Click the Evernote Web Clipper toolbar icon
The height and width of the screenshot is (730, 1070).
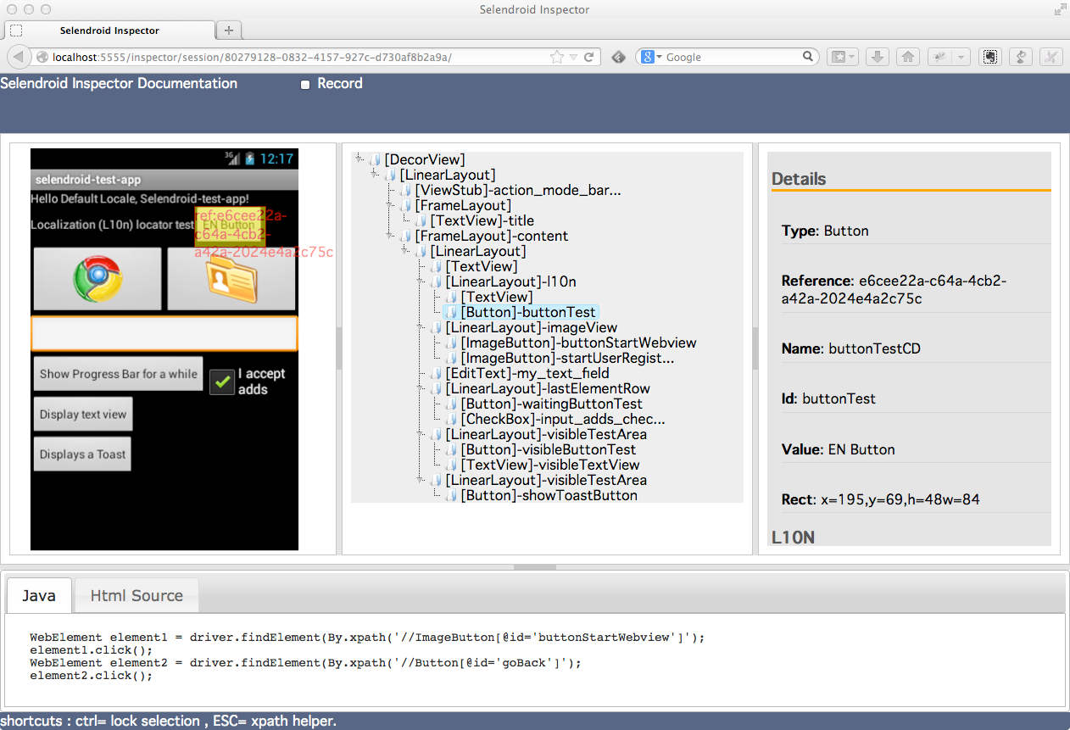tap(990, 57)
